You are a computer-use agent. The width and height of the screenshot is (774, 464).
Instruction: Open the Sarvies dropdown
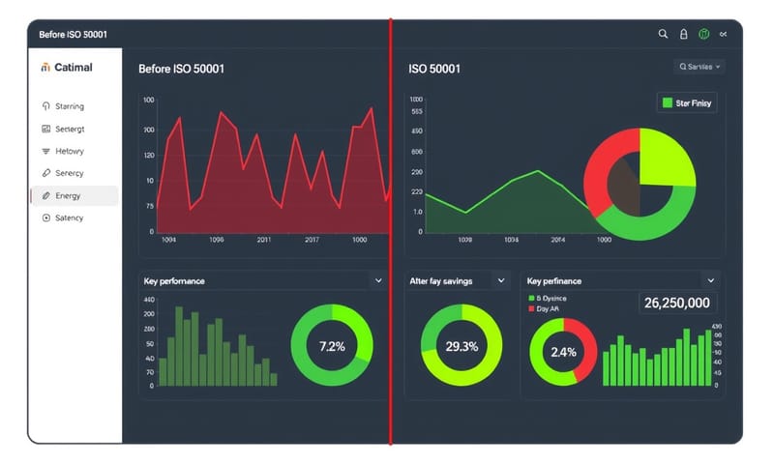point(700,67)
